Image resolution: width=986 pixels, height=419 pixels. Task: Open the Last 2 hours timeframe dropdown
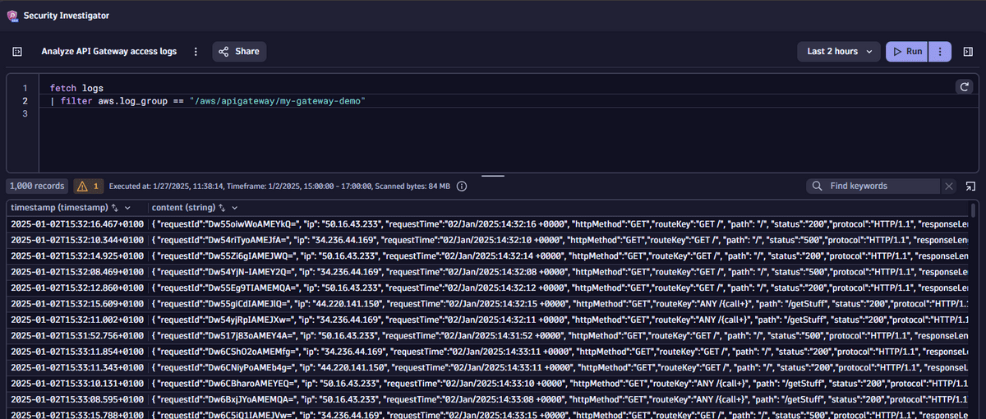click(839, 51)
